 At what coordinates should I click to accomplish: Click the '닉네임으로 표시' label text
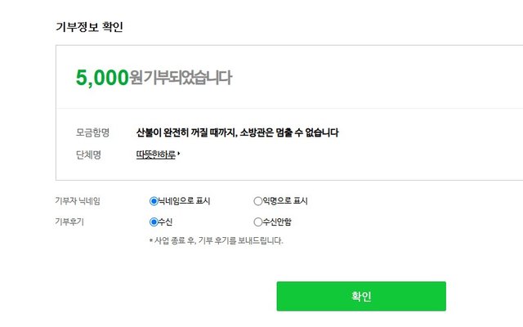pyautogui.click(x=184, y=201)
